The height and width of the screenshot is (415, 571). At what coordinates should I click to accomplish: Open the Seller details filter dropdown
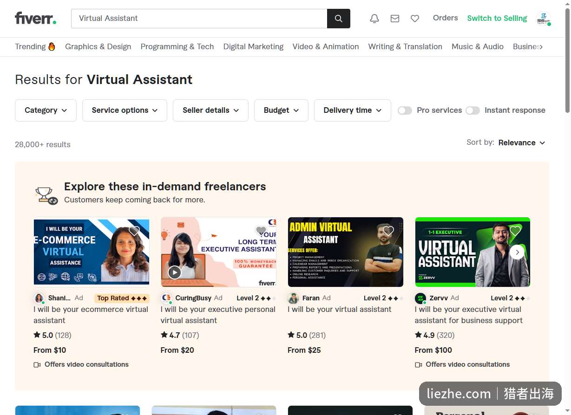(x=210, y=110)
